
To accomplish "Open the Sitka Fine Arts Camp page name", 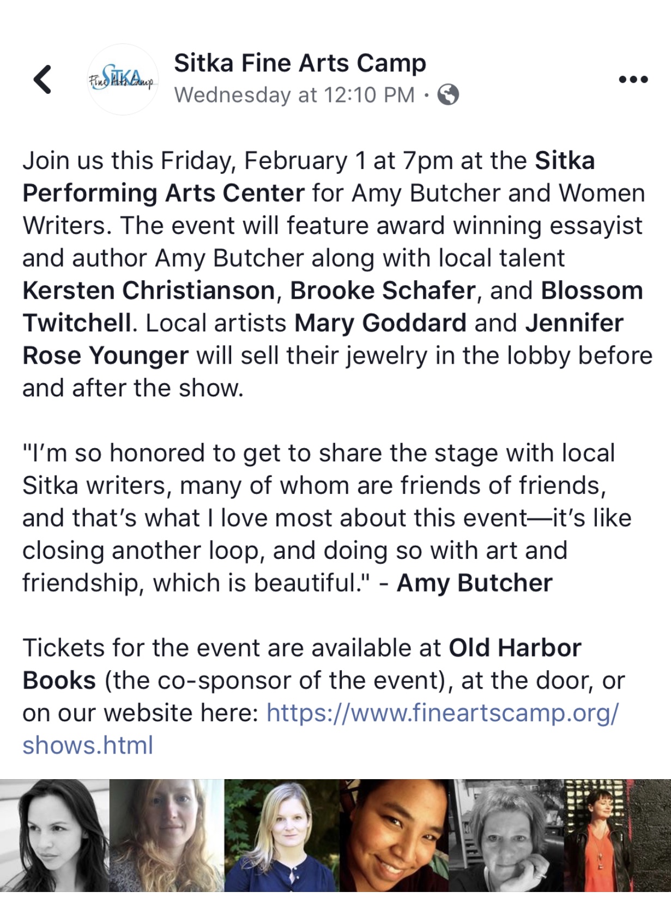I will coord(300,63).
